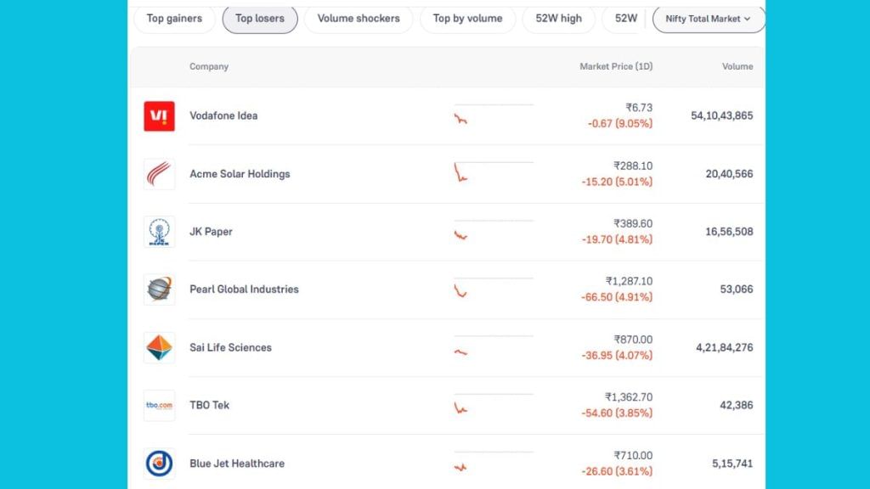Image resolution: width=870 pixels, height=489 pixels.
Task: Open Acme Solar Holdings sparkline chart
Action: [494, 172]
